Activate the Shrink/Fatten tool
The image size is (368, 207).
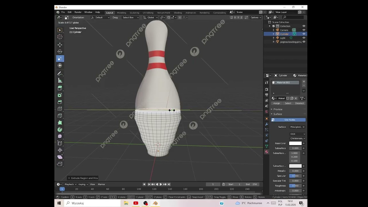[x=60, y=150]
